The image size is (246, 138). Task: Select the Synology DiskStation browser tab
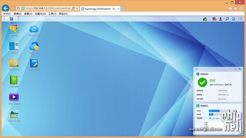point(100,9)
